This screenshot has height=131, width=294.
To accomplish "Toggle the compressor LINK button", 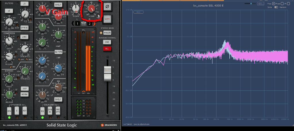I will pyautogui.click(x=24, y=37).
